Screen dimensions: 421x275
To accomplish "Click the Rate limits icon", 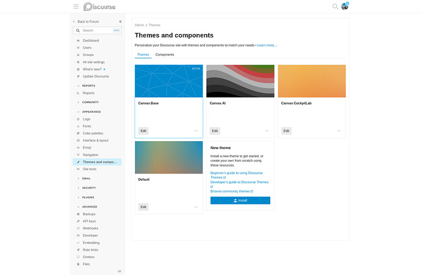I will point(78,250).
